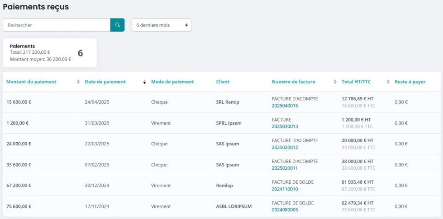Viewport: 443px width, 219px height.
Task: Sort by Numéro de facture arrows
Action: (335, 82)
